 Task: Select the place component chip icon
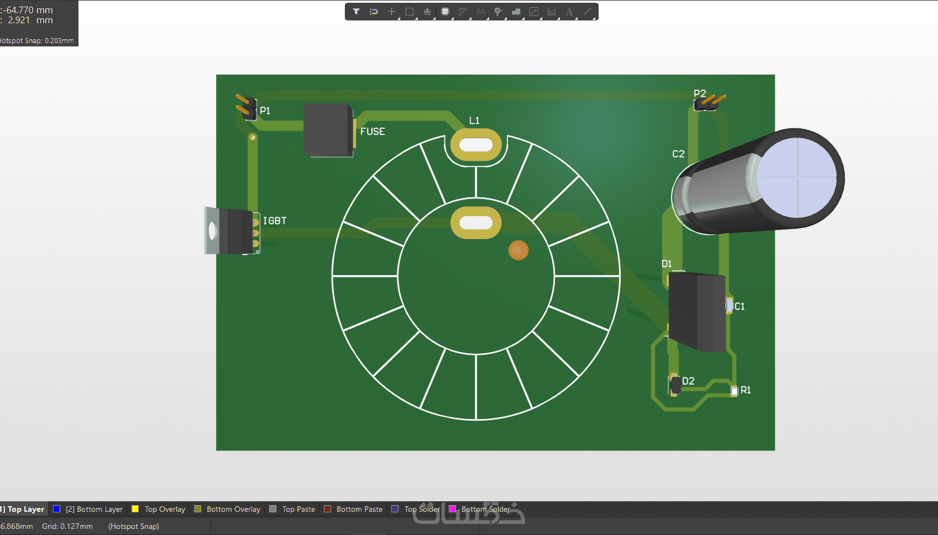coord(445,12)
